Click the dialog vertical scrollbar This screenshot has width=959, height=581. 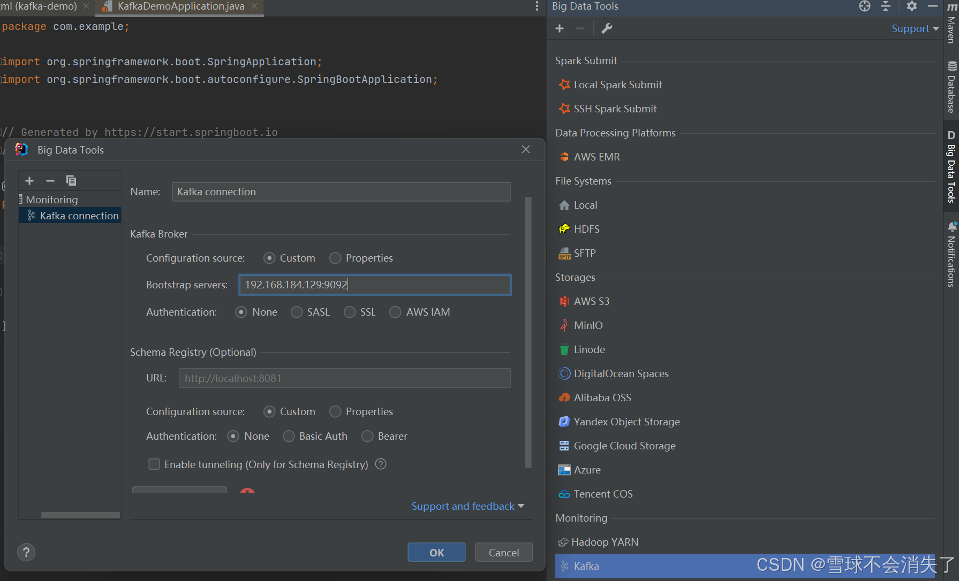pyautogui.click(x=528, y=332)
